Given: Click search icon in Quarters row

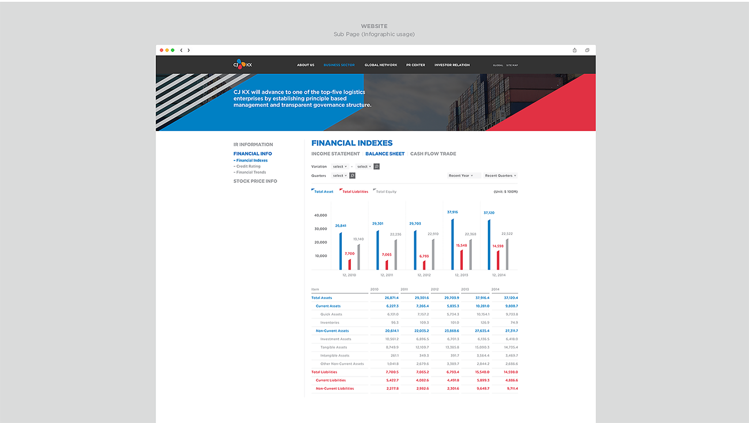Looking at the screenshot, I should pos(353,175).
